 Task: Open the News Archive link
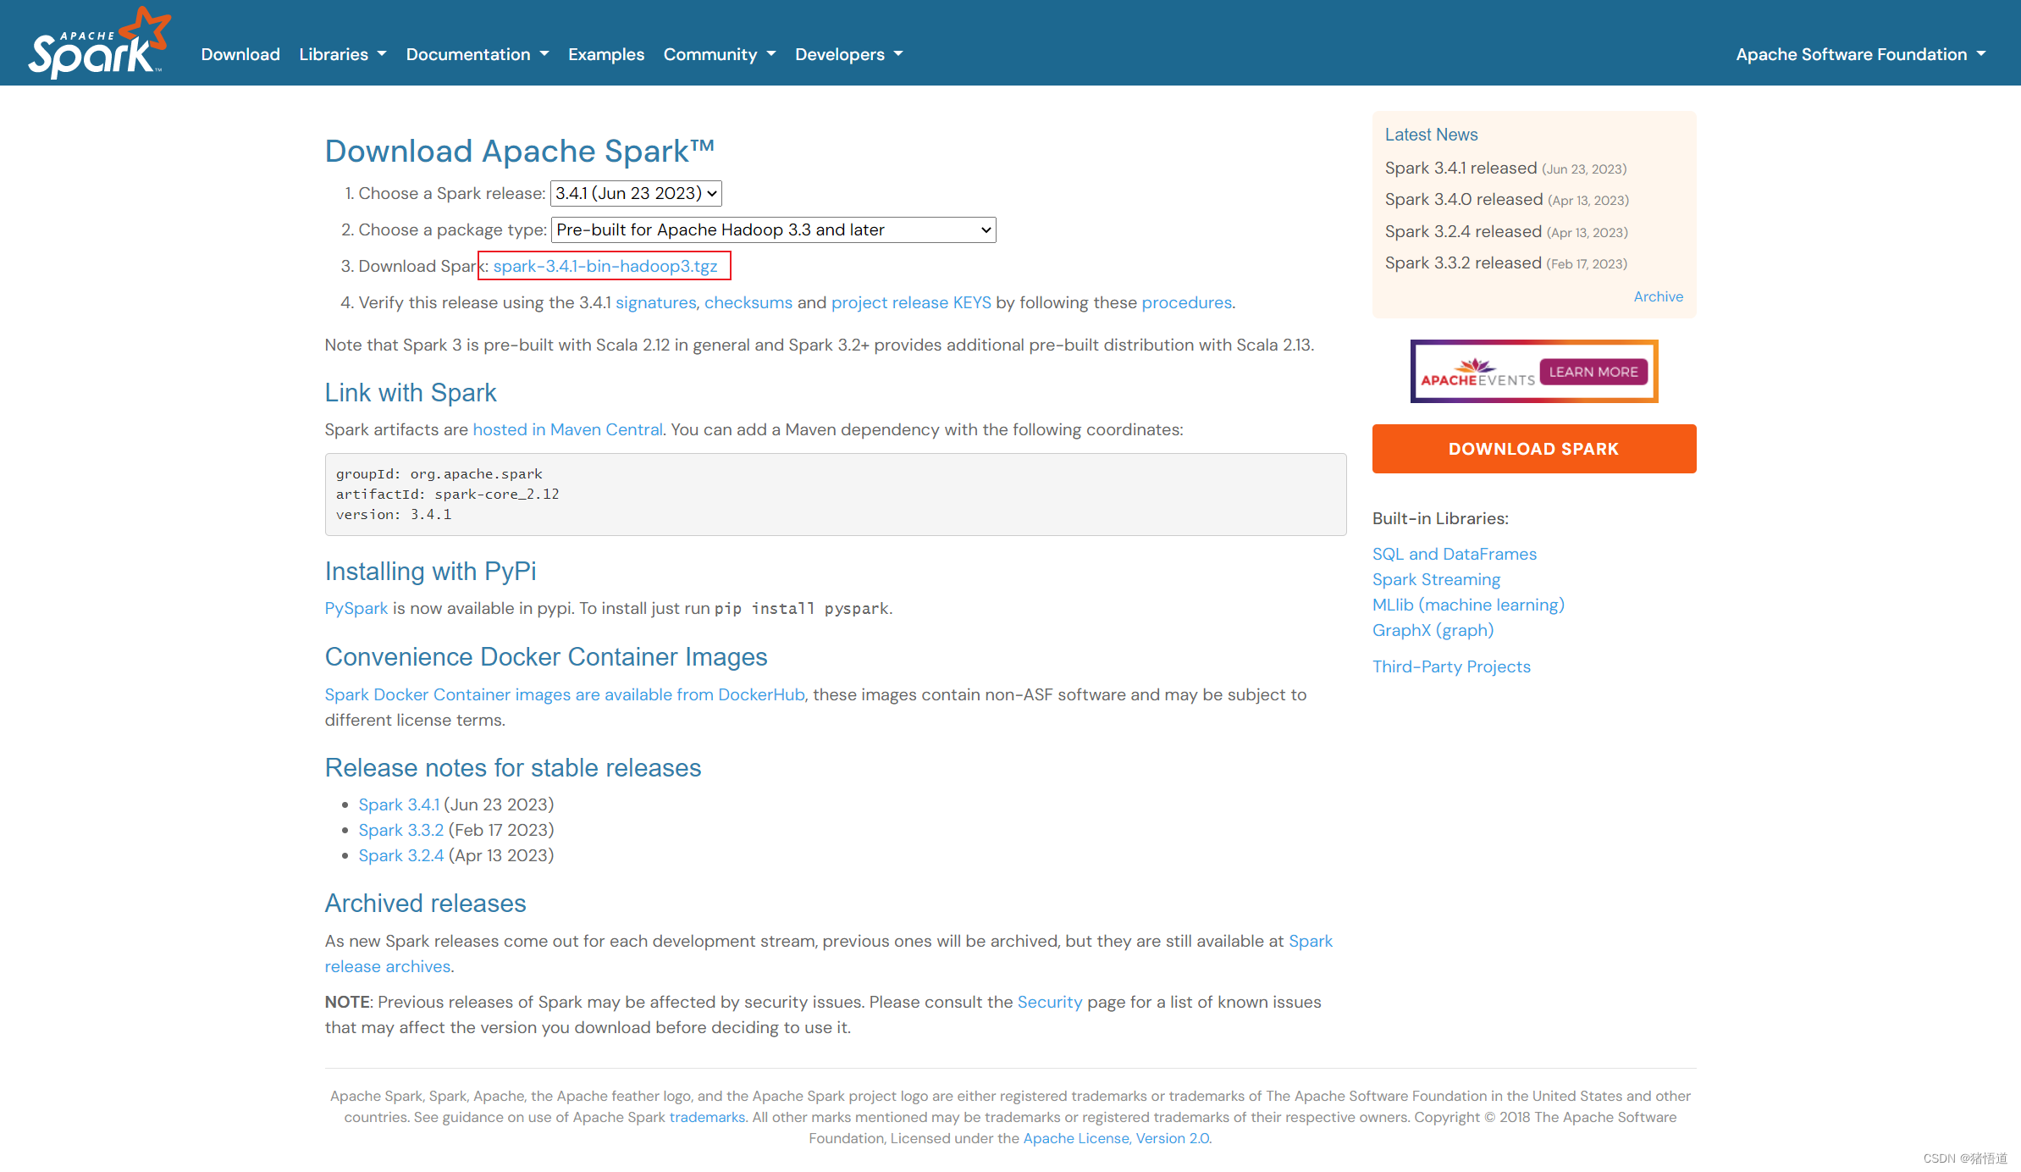click(1658, 296)
